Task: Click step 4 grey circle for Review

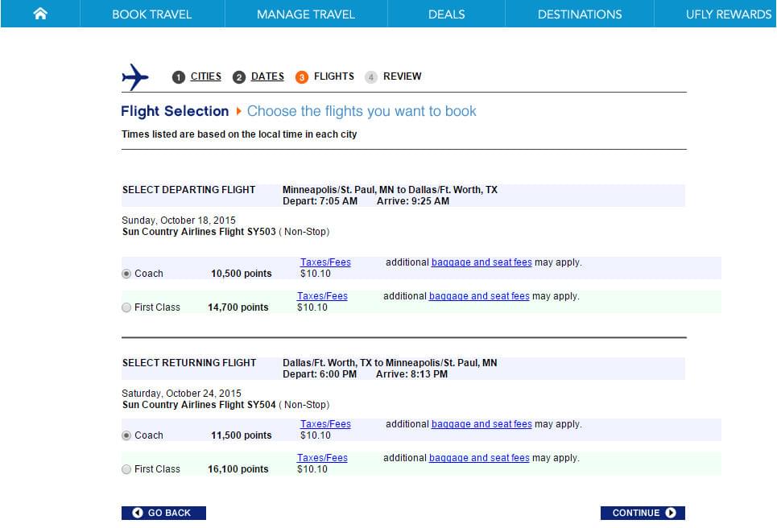Action: pyautogui.click(x=370, y=76)
